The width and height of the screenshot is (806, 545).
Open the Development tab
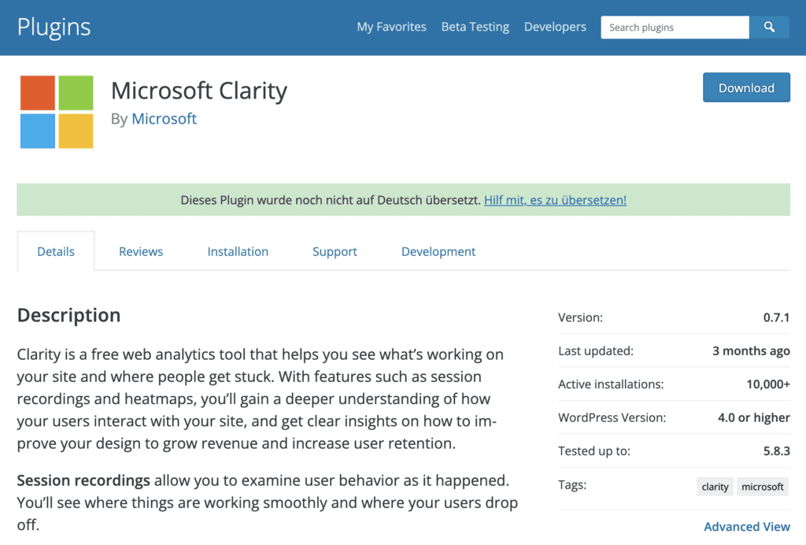(x=438, y=251)
